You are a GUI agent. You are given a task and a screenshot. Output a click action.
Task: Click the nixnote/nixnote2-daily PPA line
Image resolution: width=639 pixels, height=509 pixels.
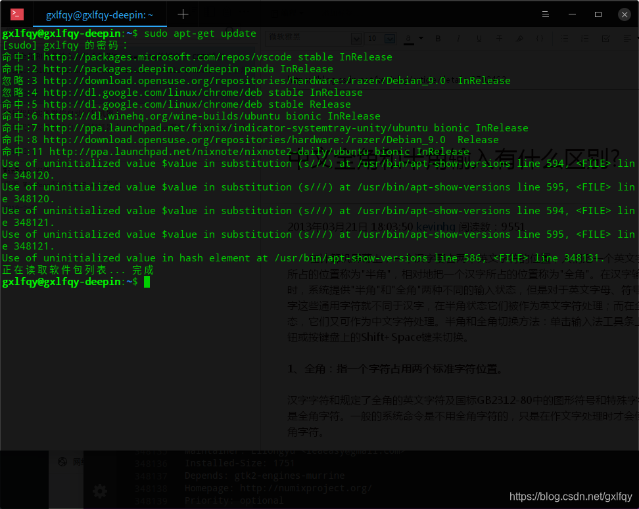[235, 152]
